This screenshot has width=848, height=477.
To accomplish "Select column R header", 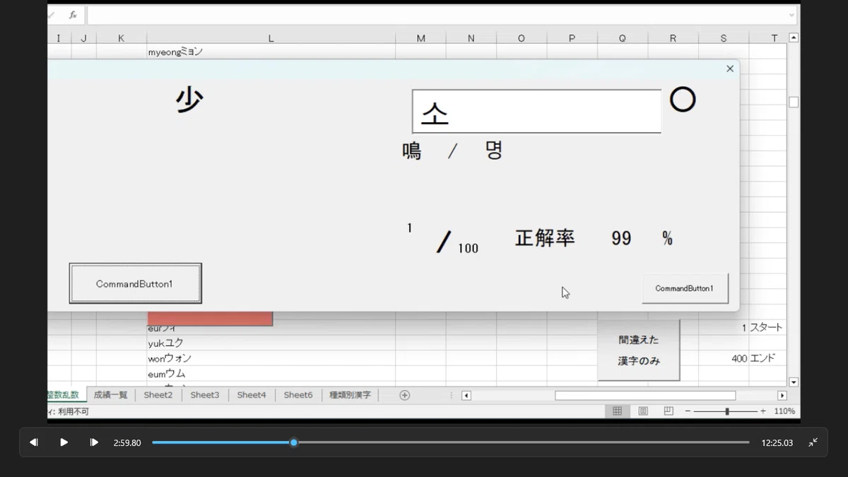I will 673,38.
